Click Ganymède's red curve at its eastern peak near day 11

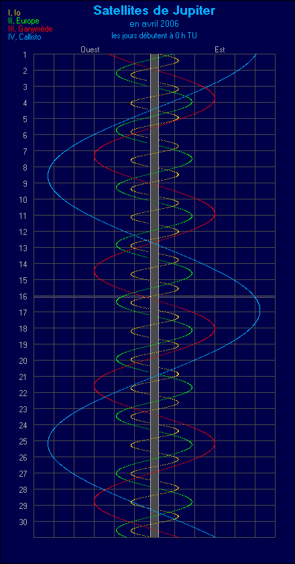point(215,214)
